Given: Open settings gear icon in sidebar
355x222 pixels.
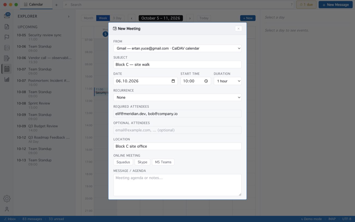Looking at the screenshot, I should (7, 199).
